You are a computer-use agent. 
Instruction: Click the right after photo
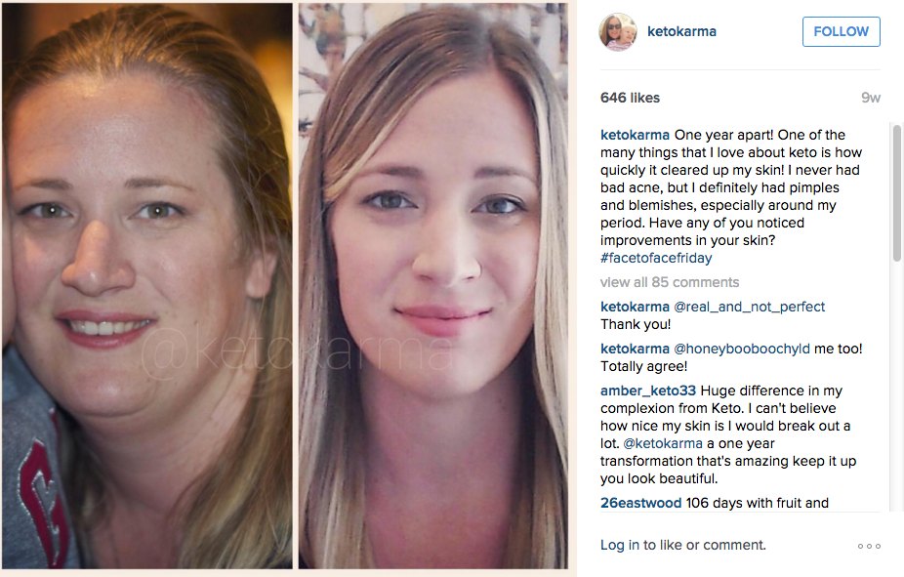pos(433,286)
